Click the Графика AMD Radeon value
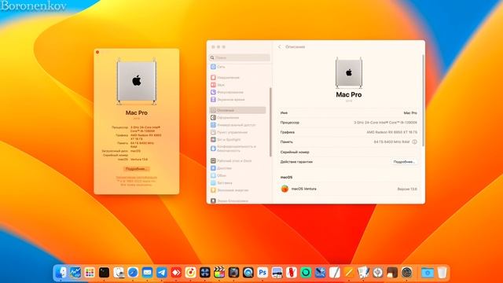Image resolution: width=503 pixels, height=283 pixels. 391,132
